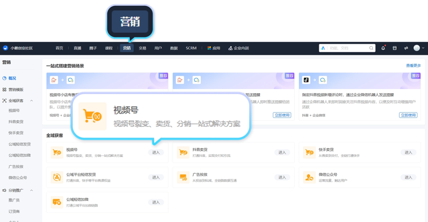Click the 快手卖货 cart icon
Viewport: 428px width, 222px height.
coord(309,152)
